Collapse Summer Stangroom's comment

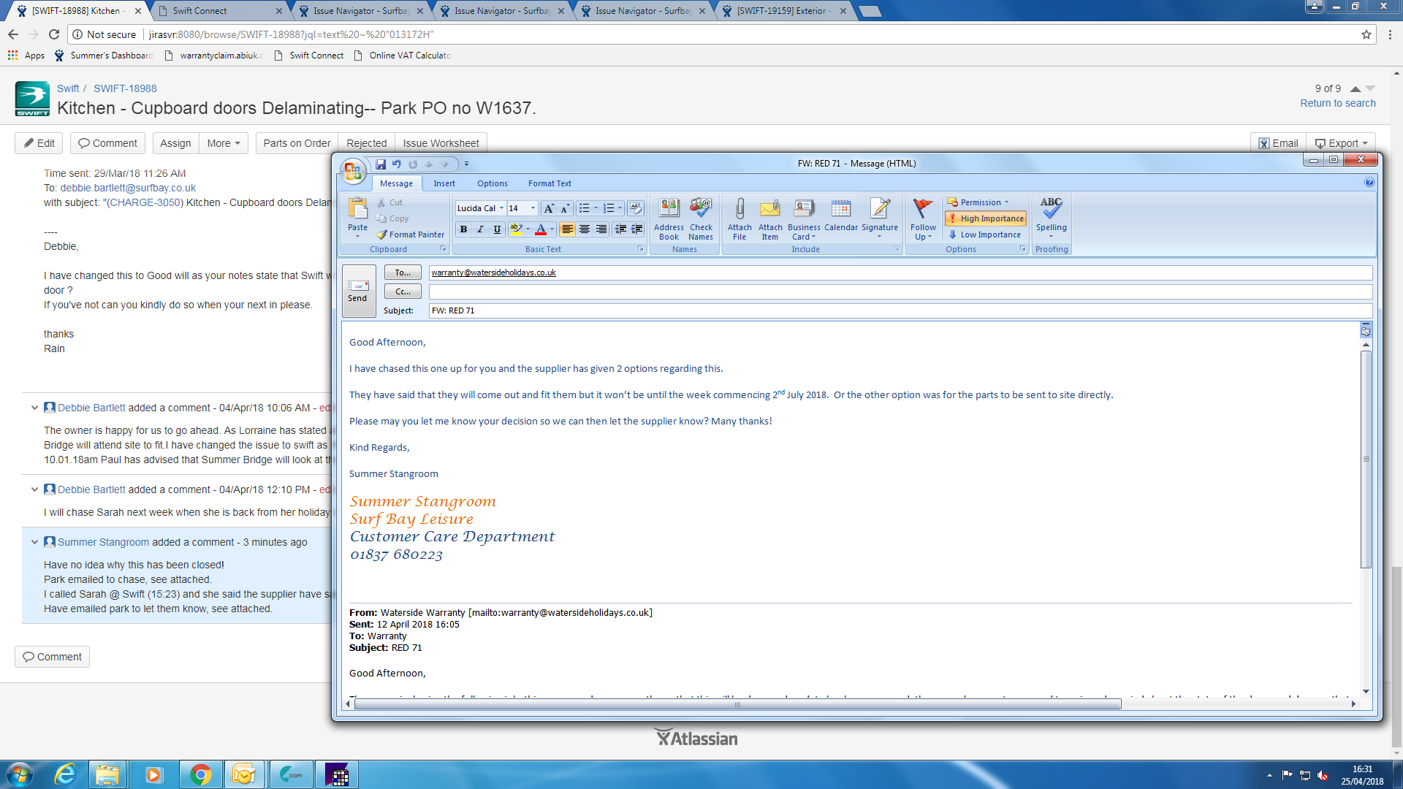pyautogui.click(x=34, y=542)
